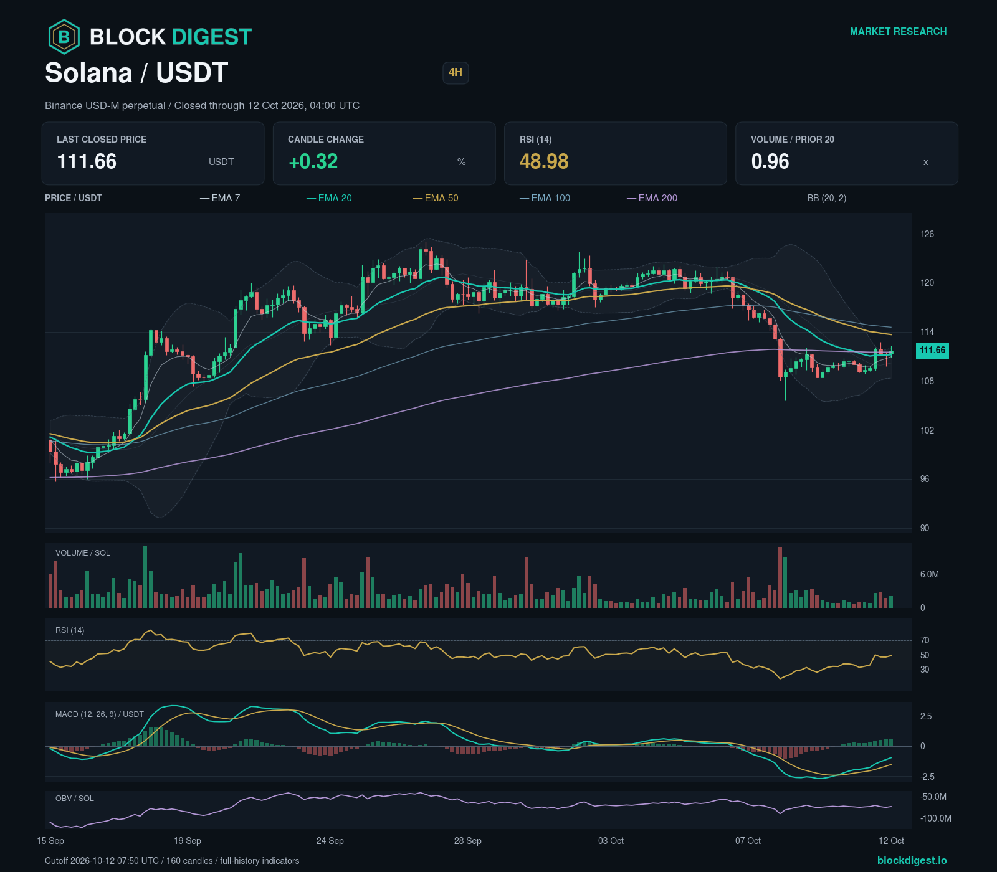Click the 70 RSI axis tick
This screenshot has width=997, height=872.
(x=925, y=640)
